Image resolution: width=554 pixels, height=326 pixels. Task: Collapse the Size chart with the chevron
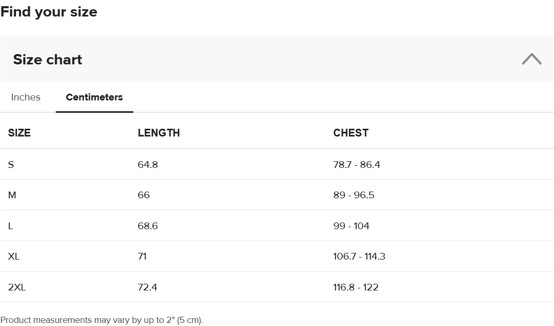531,59
